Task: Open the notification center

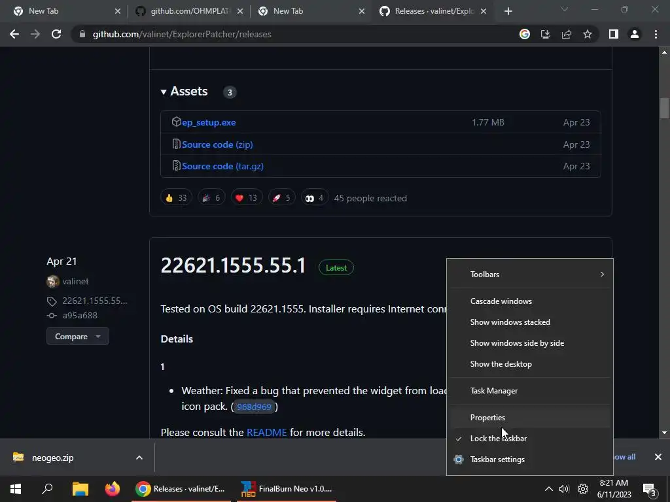Action: click(x=650, y=489)
